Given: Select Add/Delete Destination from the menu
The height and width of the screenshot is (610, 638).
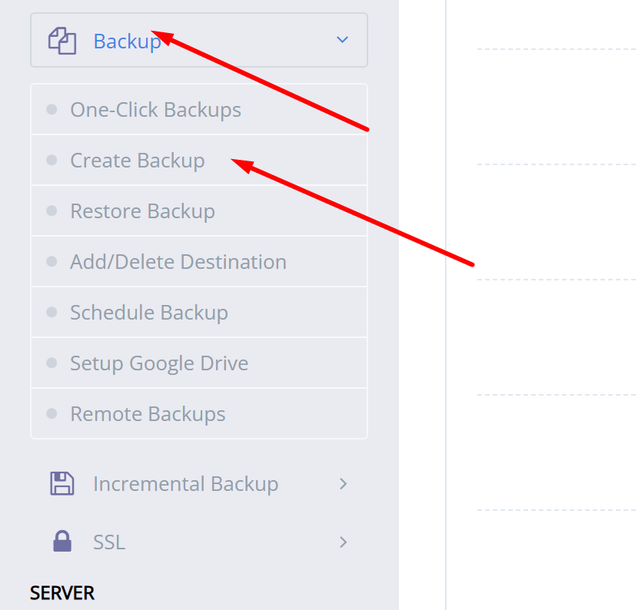Looking at the screenshot, I should (x=178, y=261).
